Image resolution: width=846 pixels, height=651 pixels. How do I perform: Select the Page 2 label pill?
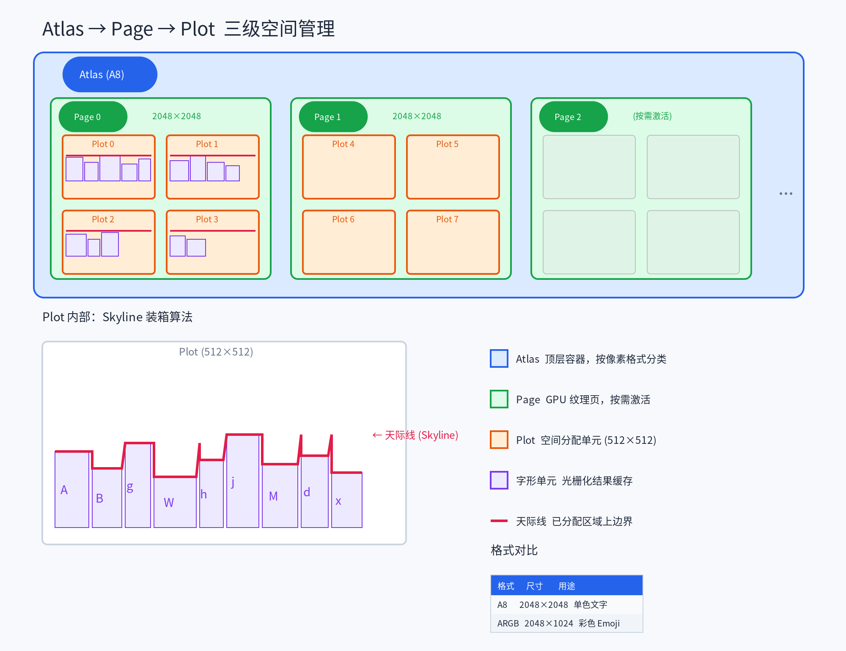[573, 117]
